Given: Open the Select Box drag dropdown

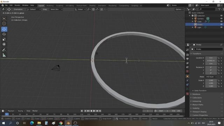Looking at the screenshot, I should pos(56,9).
